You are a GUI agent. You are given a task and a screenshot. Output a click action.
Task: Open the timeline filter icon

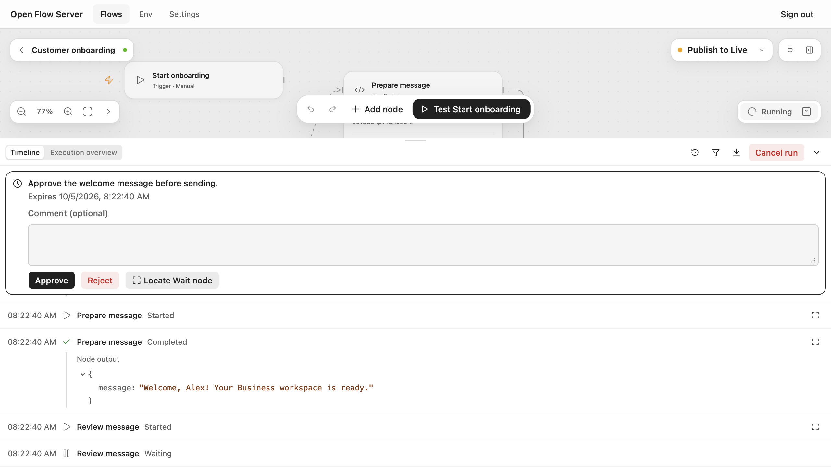[716, 152]
